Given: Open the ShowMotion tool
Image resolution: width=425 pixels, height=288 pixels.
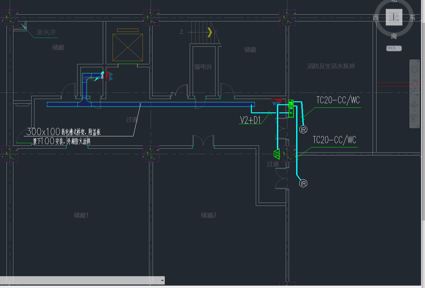Looking at the screenshot, I should click(415, 118).
